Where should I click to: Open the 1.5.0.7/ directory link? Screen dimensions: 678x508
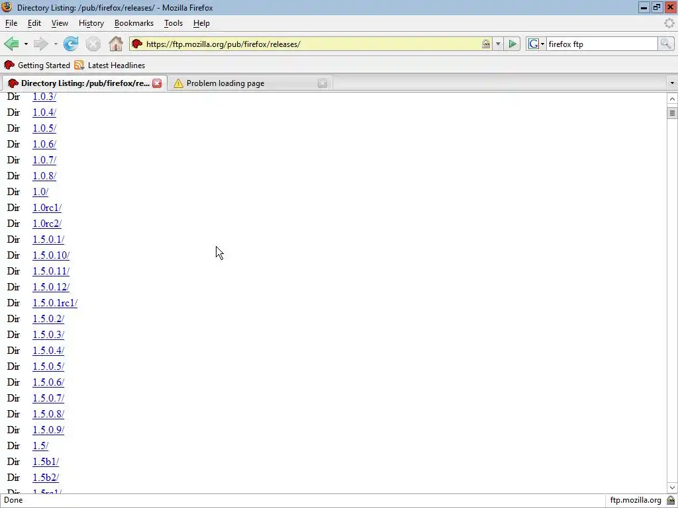point(48,398)
